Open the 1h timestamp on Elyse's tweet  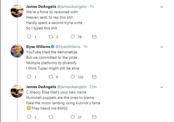point(85,47)
